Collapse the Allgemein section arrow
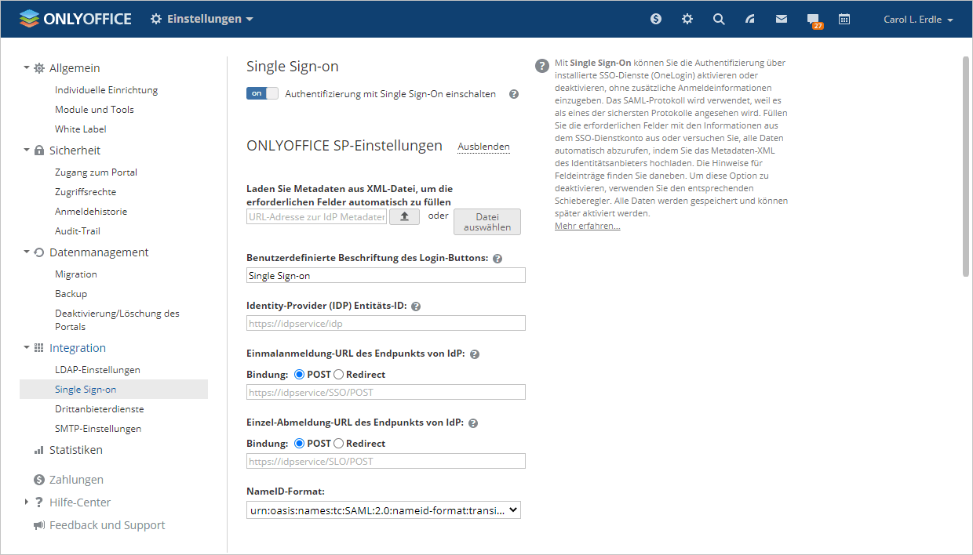Screen dimensions: 973x555 pyautogui.click(x=26, y=68)
